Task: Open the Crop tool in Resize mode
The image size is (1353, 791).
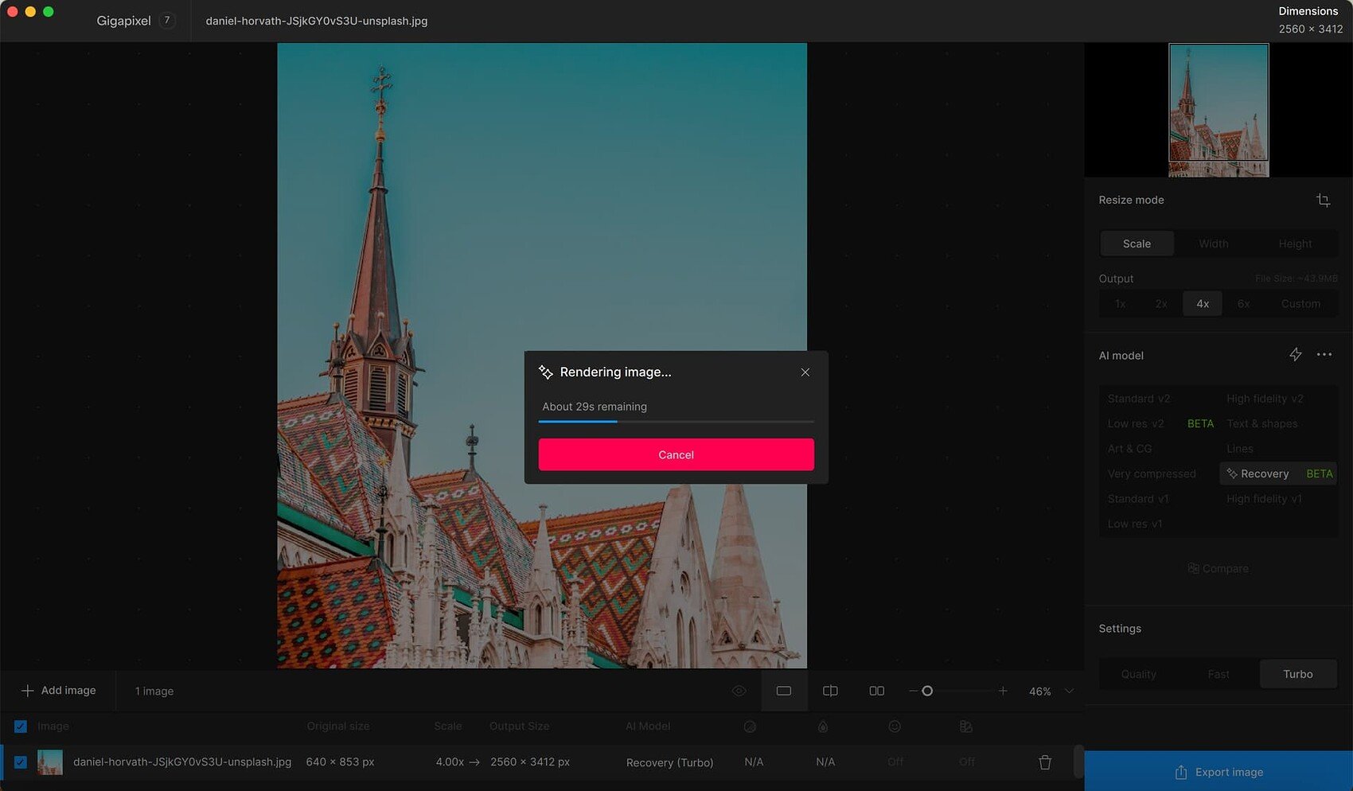Action: (1324, 200)
